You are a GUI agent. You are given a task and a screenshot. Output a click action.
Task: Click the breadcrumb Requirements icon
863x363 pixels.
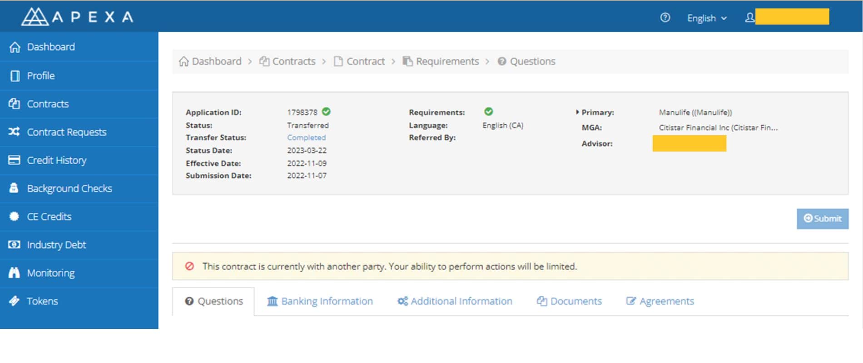[408, 61]
